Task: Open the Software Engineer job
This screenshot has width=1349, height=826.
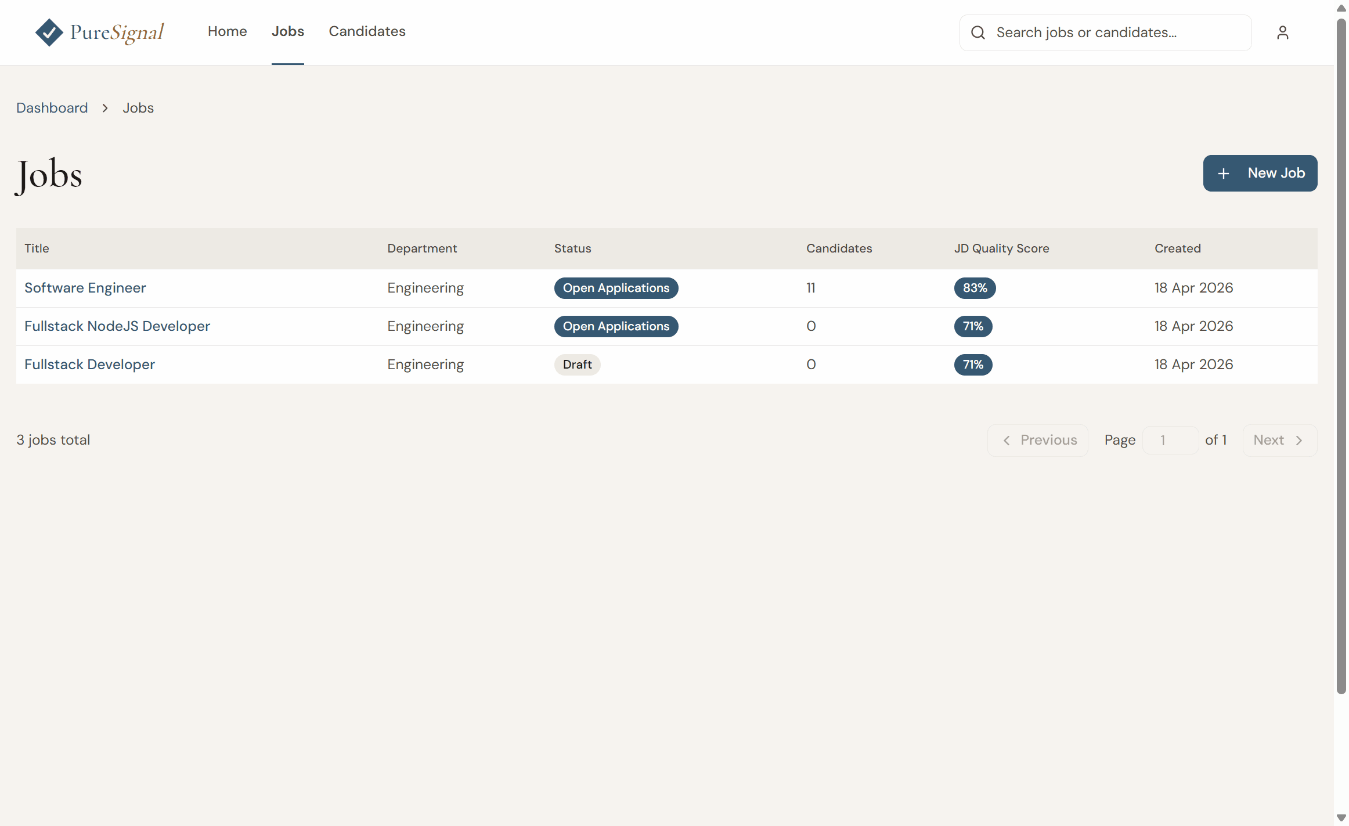Action: (x=85, y=288)
